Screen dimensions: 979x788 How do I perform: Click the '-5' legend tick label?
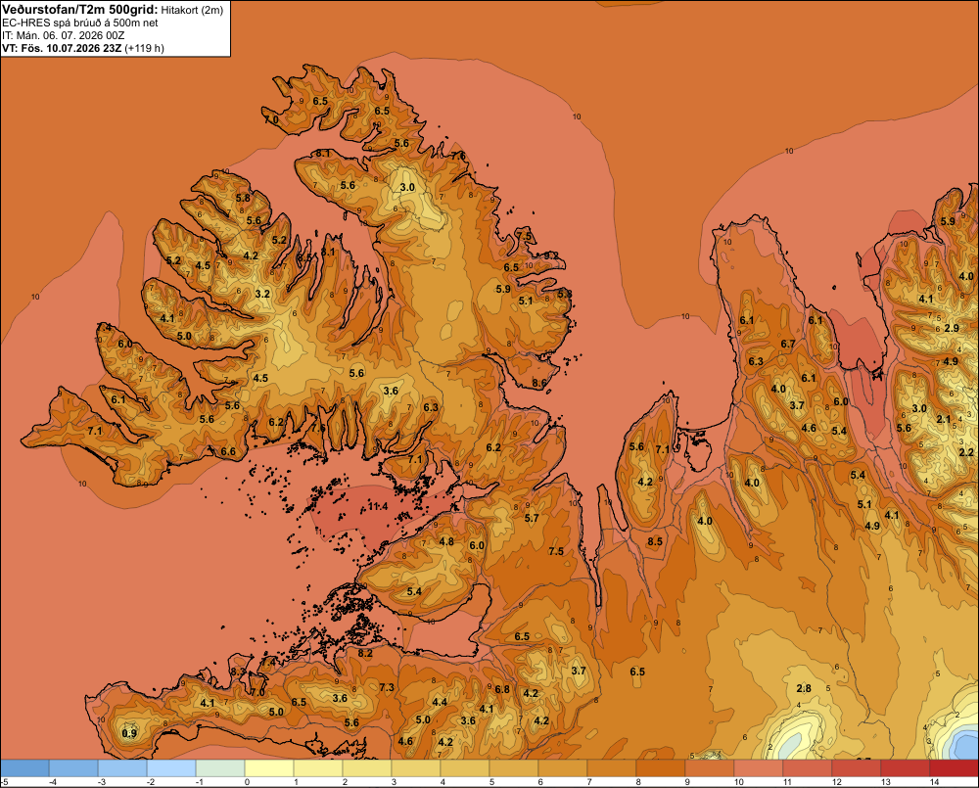4,782
